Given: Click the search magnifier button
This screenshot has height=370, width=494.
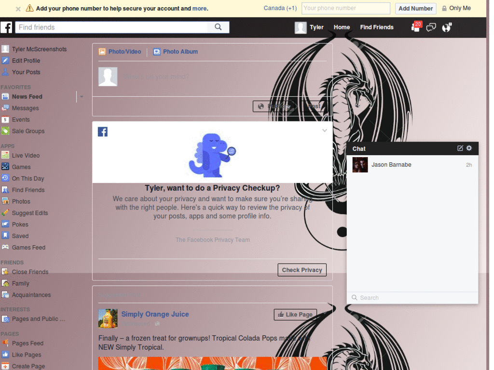Looking at the screenshot, I should click(x=218, y=27).
